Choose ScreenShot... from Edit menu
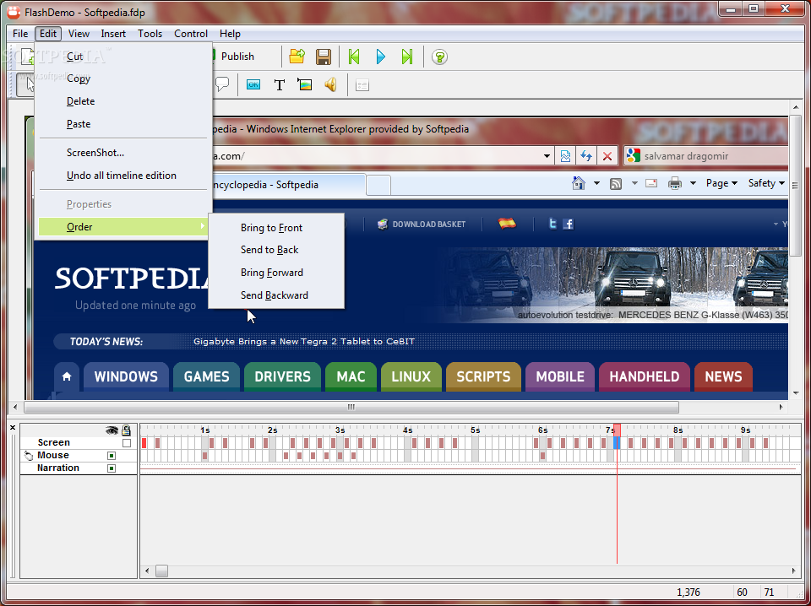 point(123,153)
